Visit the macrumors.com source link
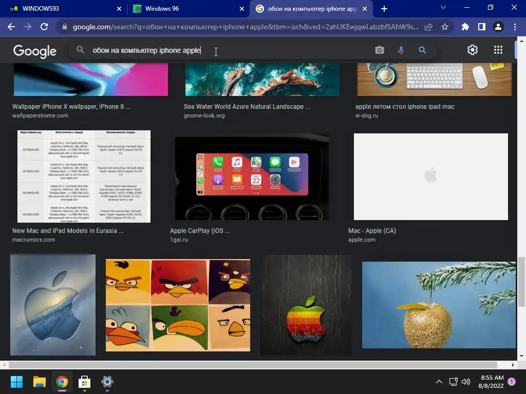Screen dimensions: 526x394 point(33,240)
